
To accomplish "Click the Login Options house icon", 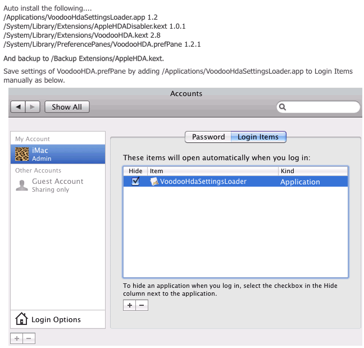I will [x=21, y=319].
